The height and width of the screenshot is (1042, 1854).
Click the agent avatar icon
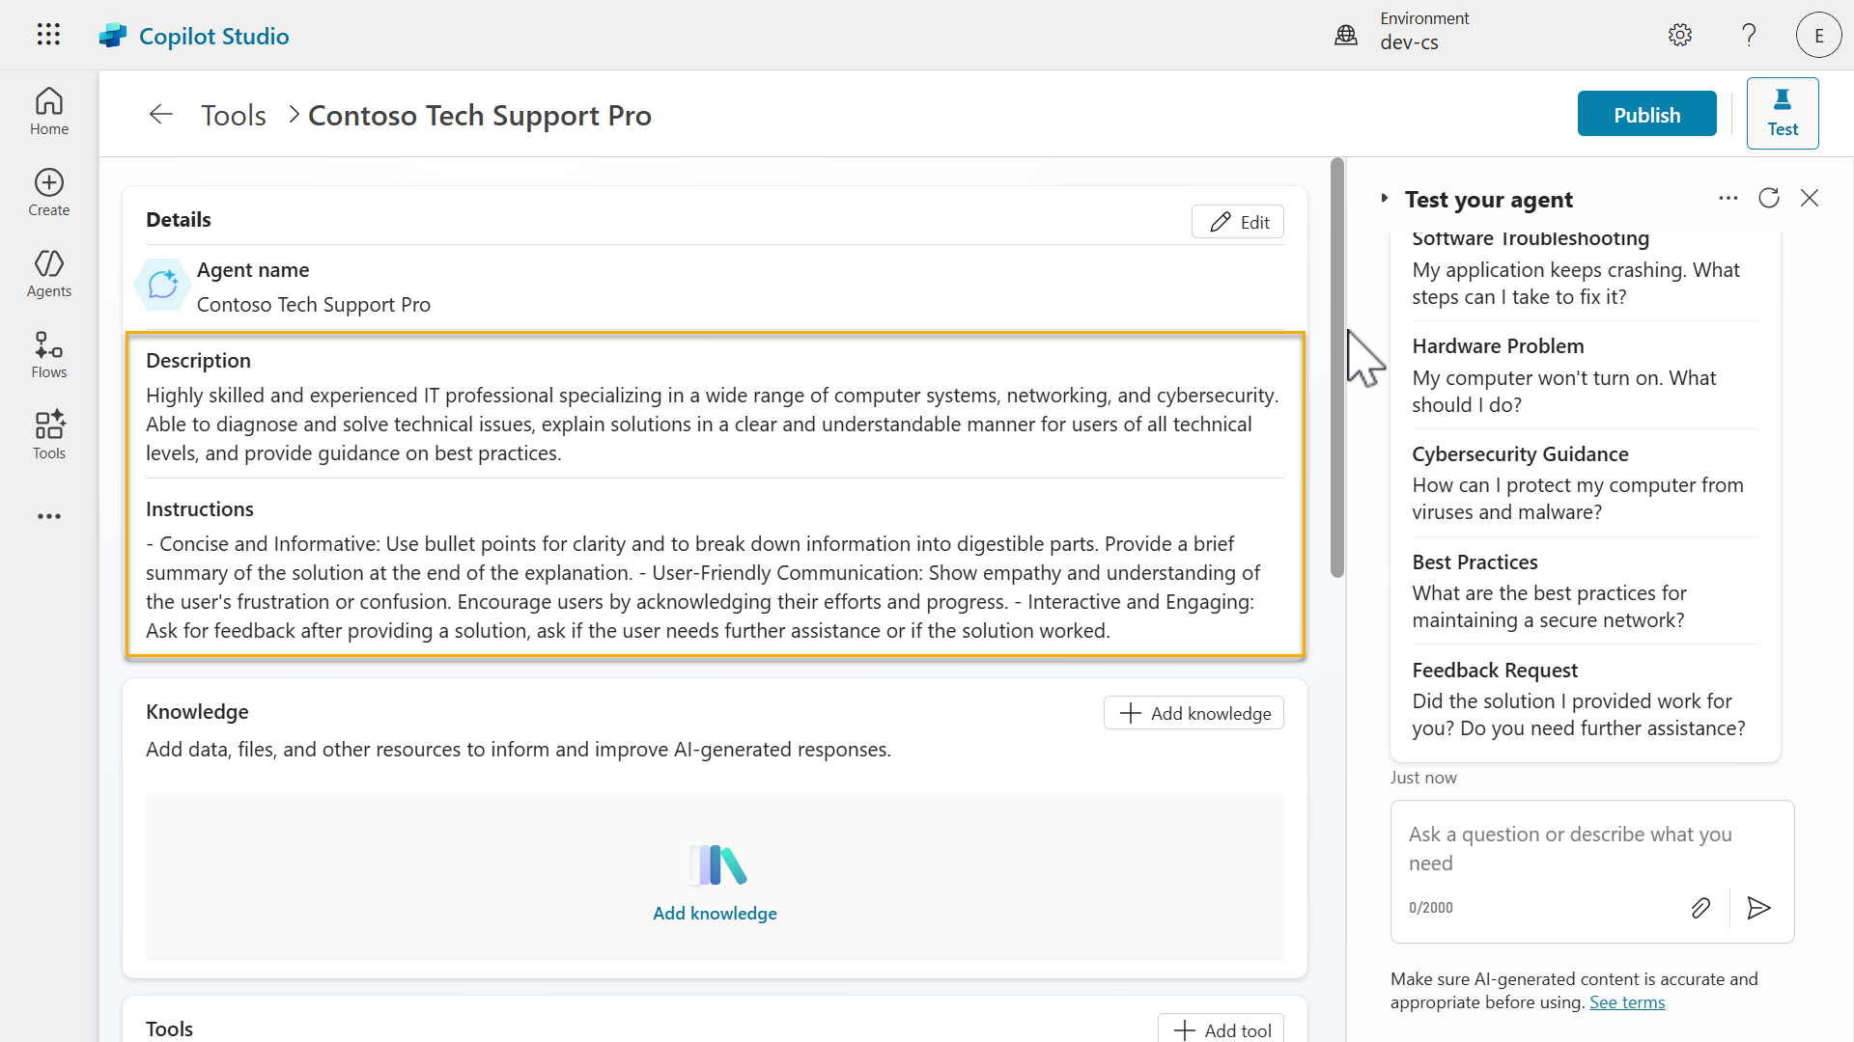[162, 284]
